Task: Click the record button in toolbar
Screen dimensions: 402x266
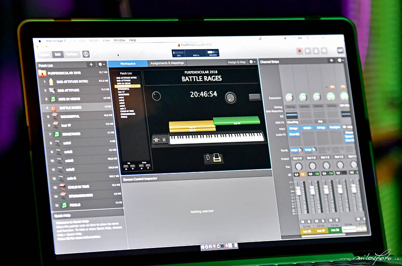Action: click(299, 51)
